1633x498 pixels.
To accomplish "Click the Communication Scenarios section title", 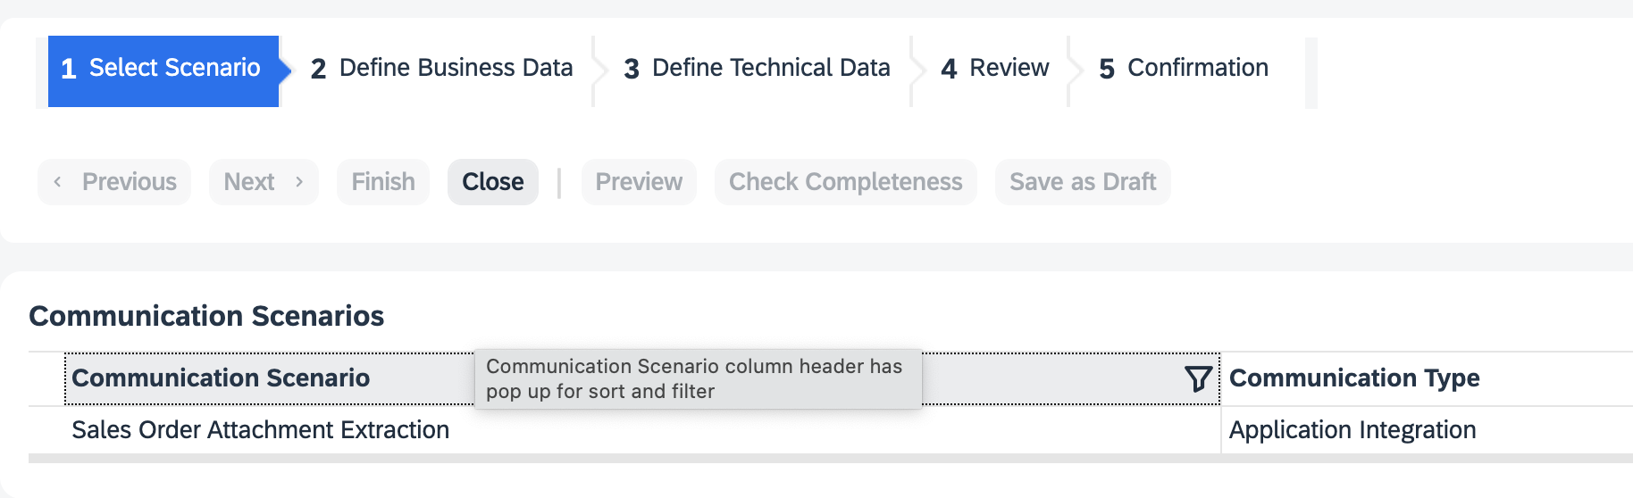I will pos(206,316).
